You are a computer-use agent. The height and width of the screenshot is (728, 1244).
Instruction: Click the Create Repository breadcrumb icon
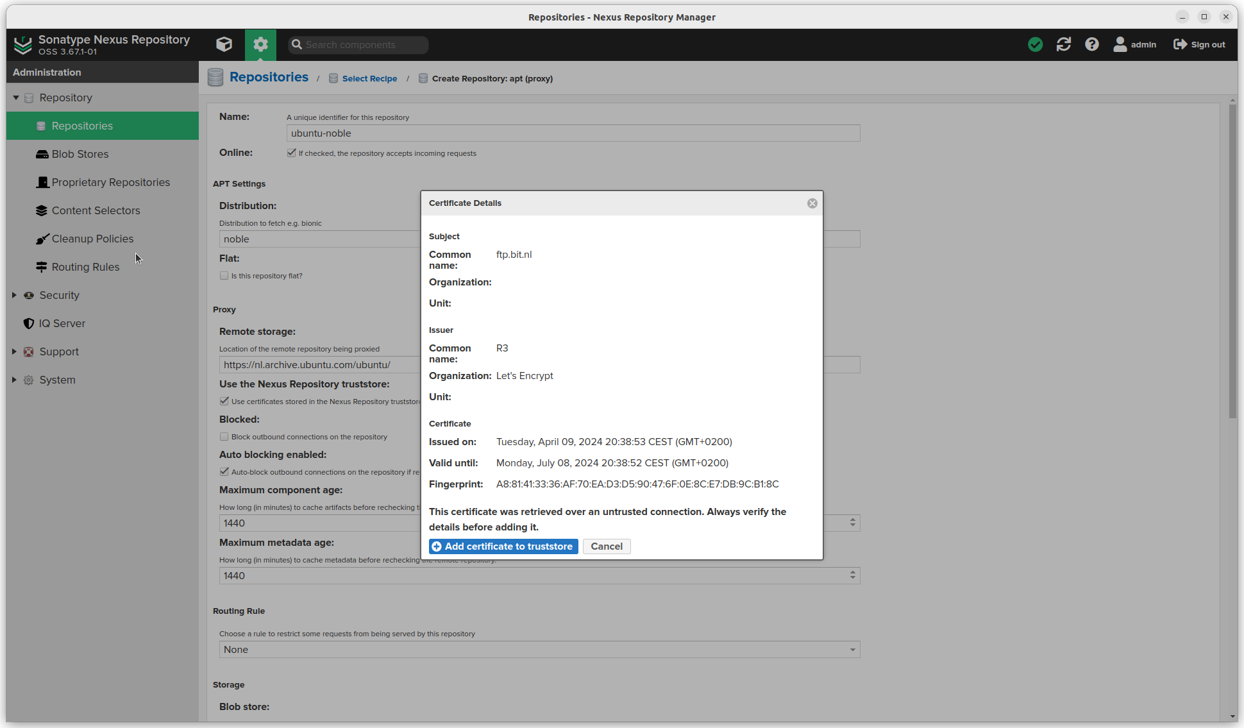coord(423,78)
